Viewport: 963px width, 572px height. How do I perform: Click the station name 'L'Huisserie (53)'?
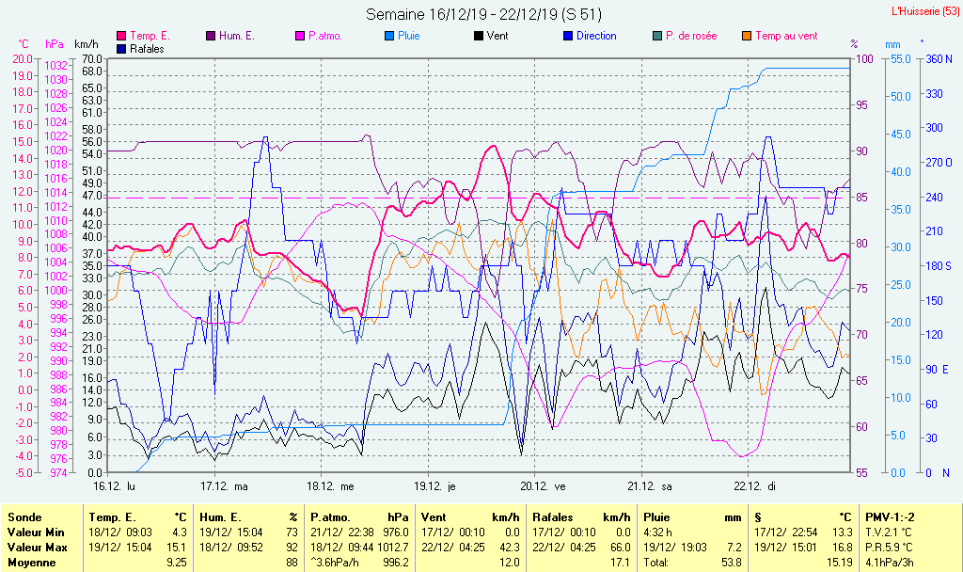925,11
